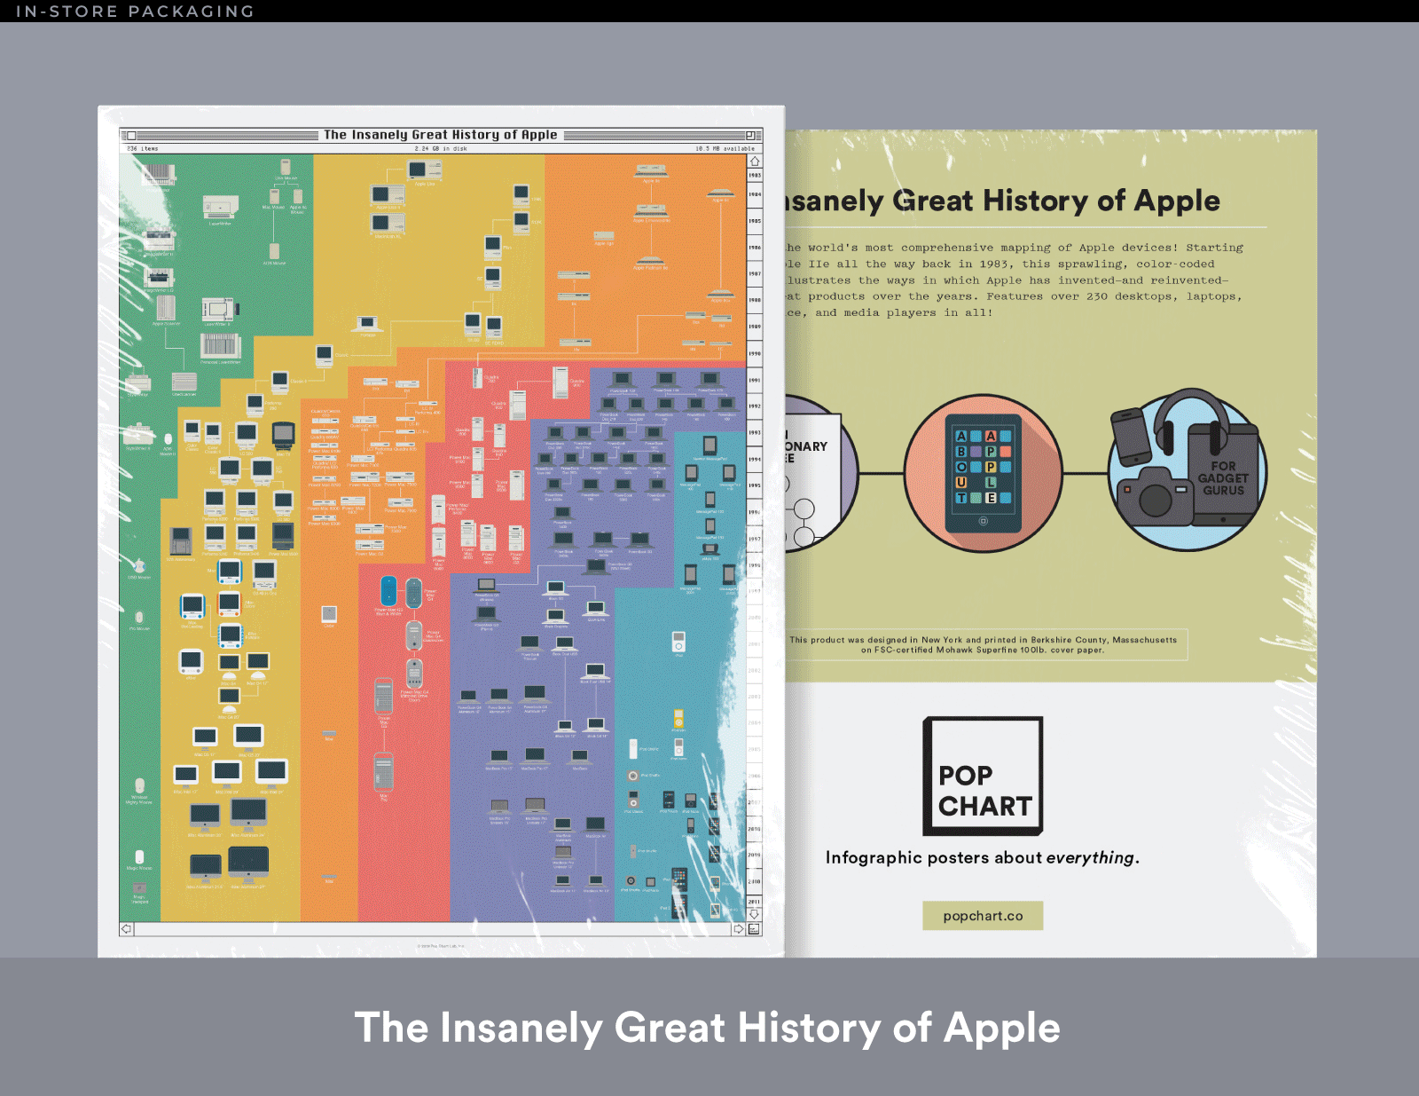
Task: Click the left scroll arrow on poster
Action: click(x=126, y=929)
